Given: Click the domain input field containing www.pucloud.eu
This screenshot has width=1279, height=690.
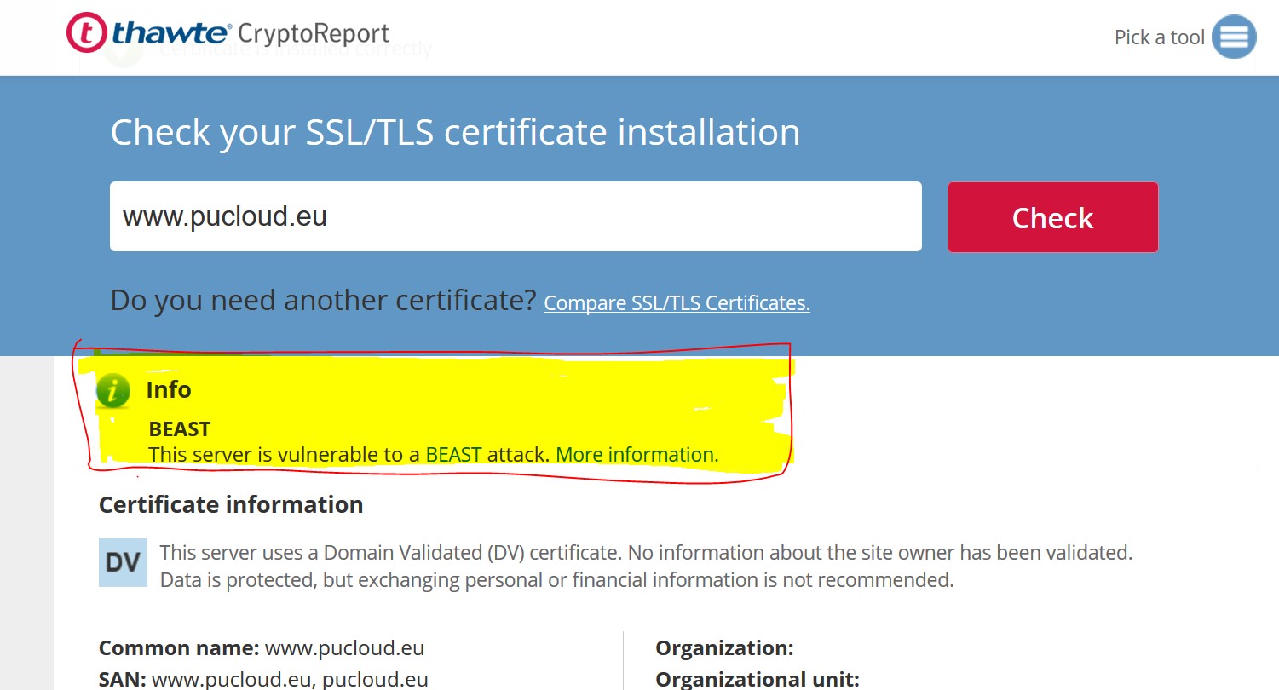Looking at the screenshot, I should pos(516,216).
